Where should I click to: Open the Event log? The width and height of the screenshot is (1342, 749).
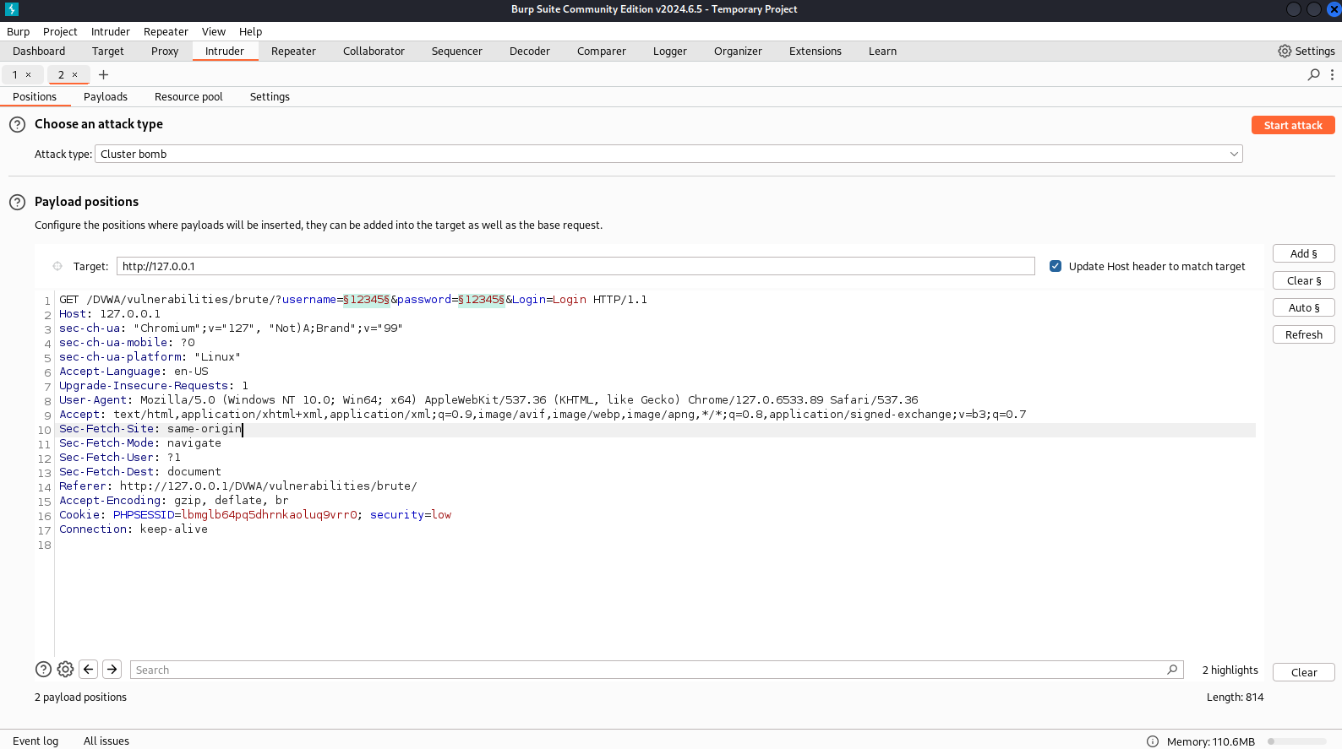coord(35,741)
